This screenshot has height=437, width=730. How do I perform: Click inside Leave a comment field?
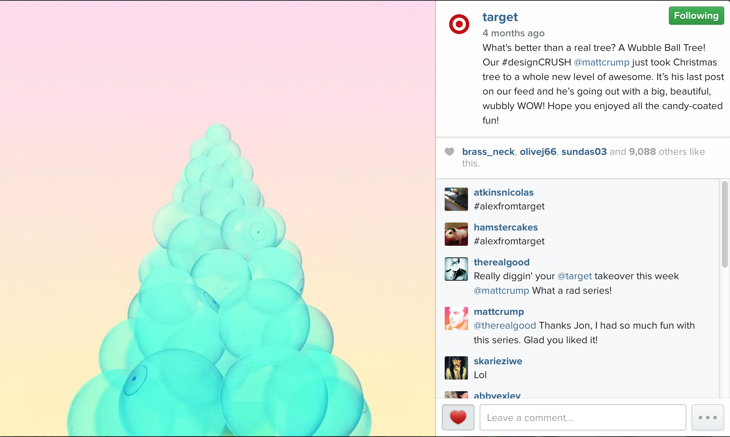pos(583,417)
